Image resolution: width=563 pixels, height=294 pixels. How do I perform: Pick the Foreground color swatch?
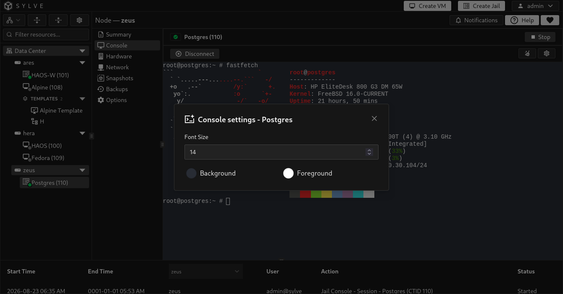[x=288, y=173]
